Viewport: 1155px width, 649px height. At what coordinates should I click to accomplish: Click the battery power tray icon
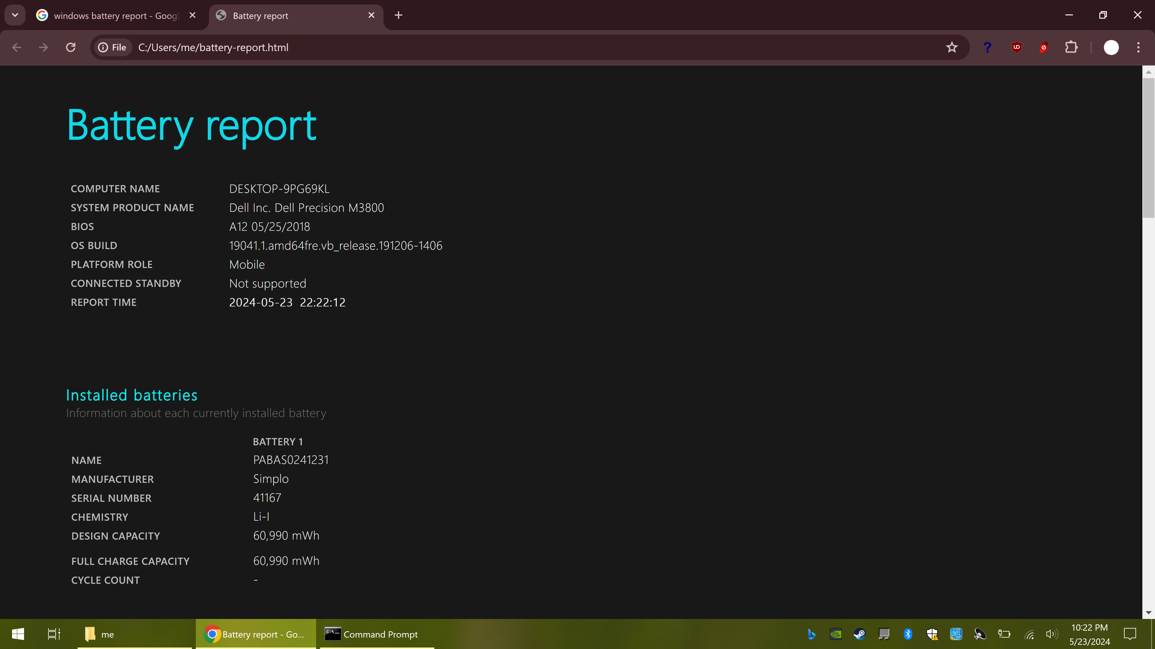(1004, 634)
